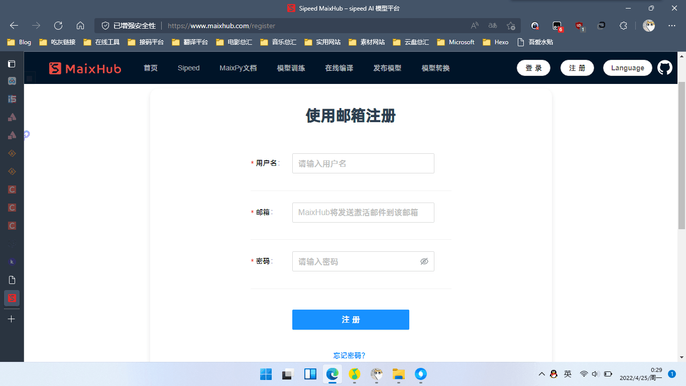Click the MaixHub logo
The width and height of the screenshot is (686, 386).
coord(85,68)
